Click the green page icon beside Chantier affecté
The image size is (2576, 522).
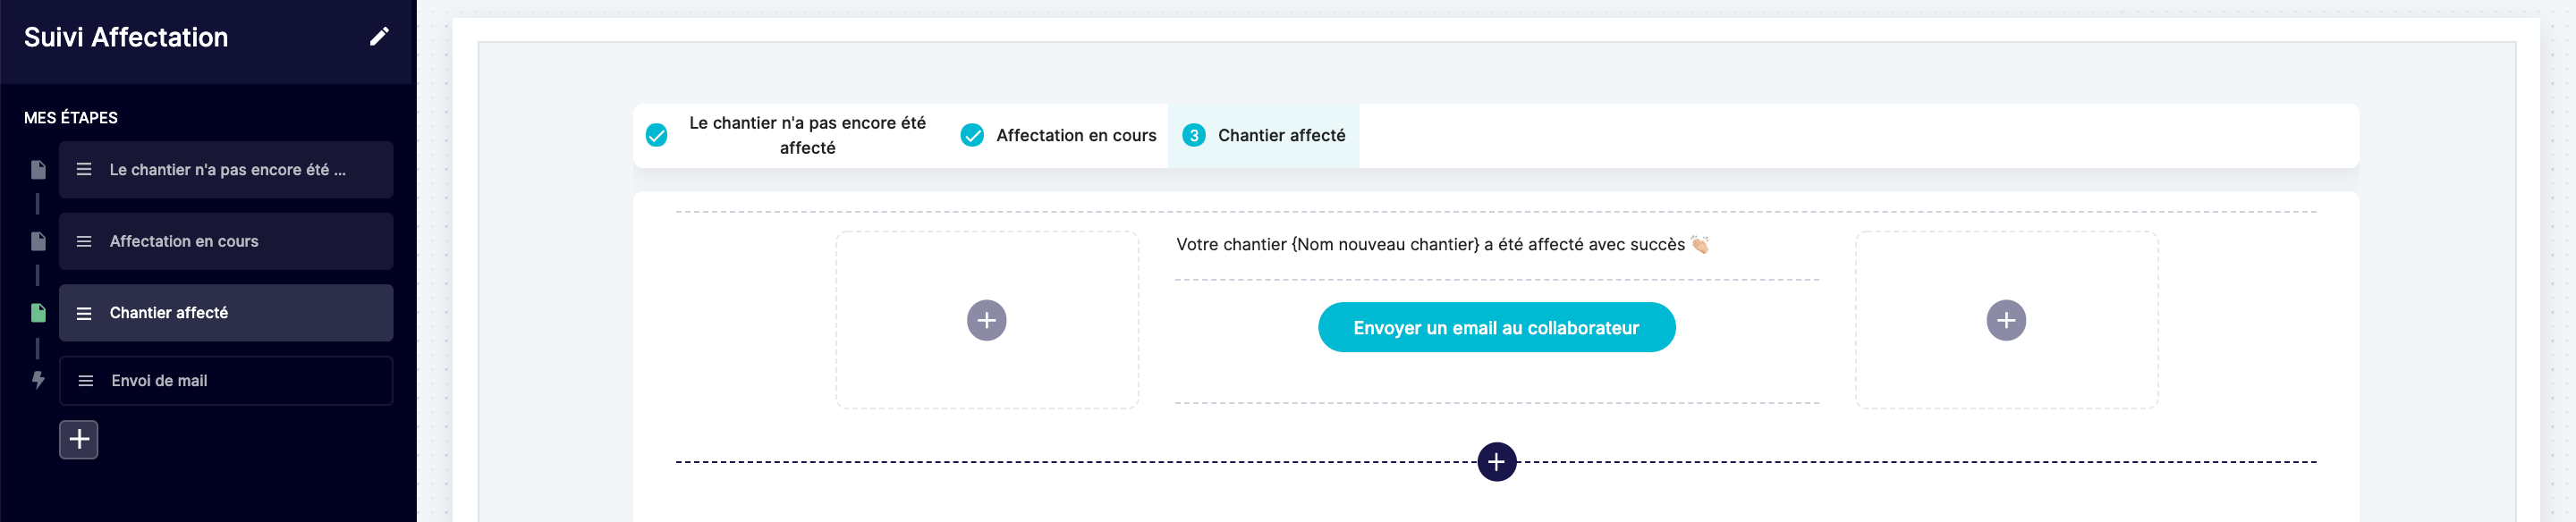tap(38, 313)
